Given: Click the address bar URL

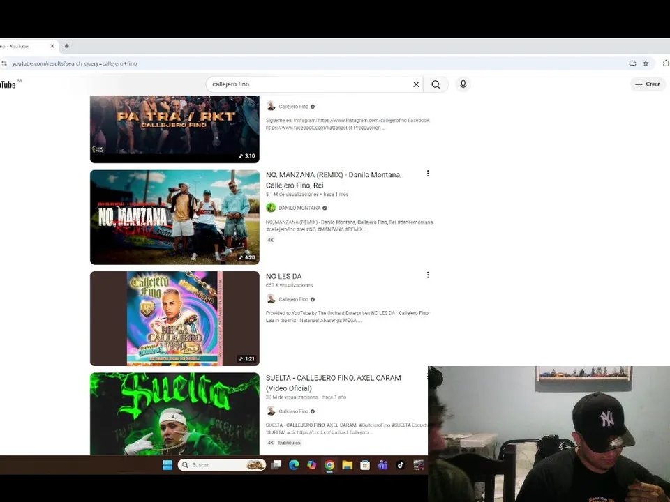Looking at the screenshot, I should (75, 63).
